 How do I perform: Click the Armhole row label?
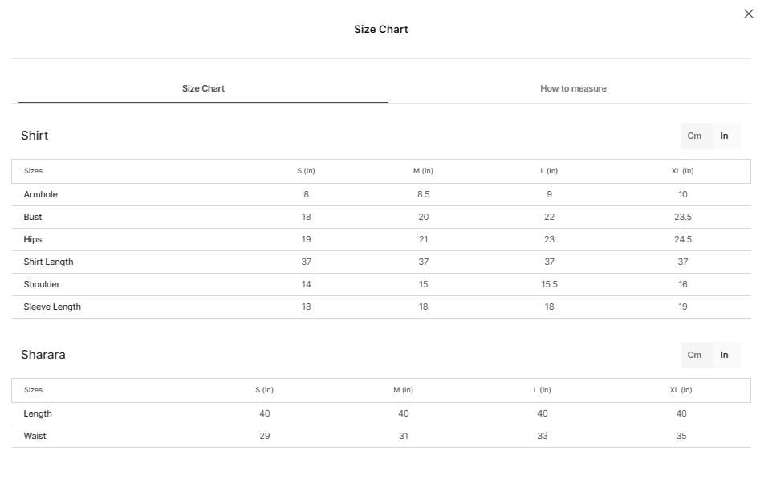point(40,194)
